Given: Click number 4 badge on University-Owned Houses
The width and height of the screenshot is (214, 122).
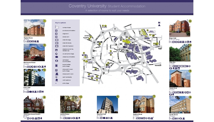Looking at the screenshot, I should 44,97.
